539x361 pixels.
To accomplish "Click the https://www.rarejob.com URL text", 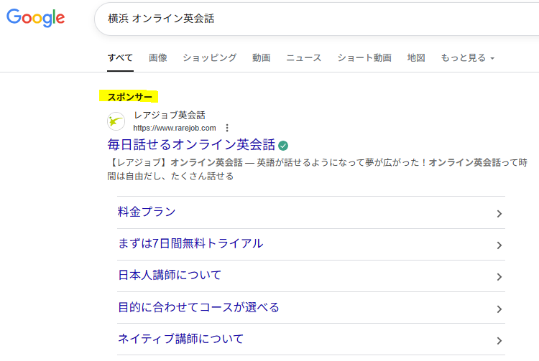I will click(175, 128).
